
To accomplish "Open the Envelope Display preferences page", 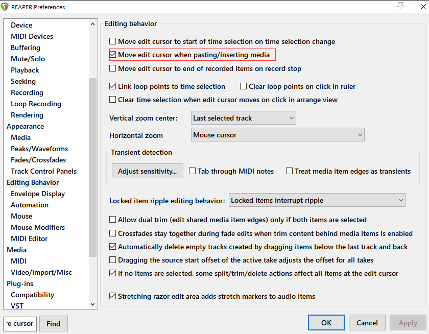I will coord(38,194).
